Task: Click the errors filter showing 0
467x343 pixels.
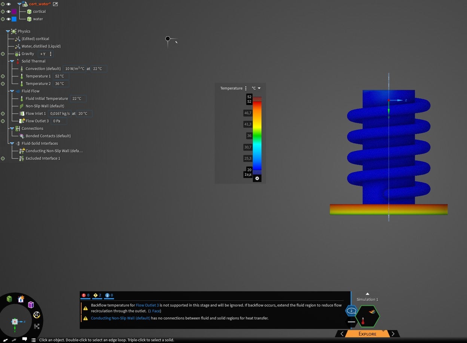Action: 85,295
